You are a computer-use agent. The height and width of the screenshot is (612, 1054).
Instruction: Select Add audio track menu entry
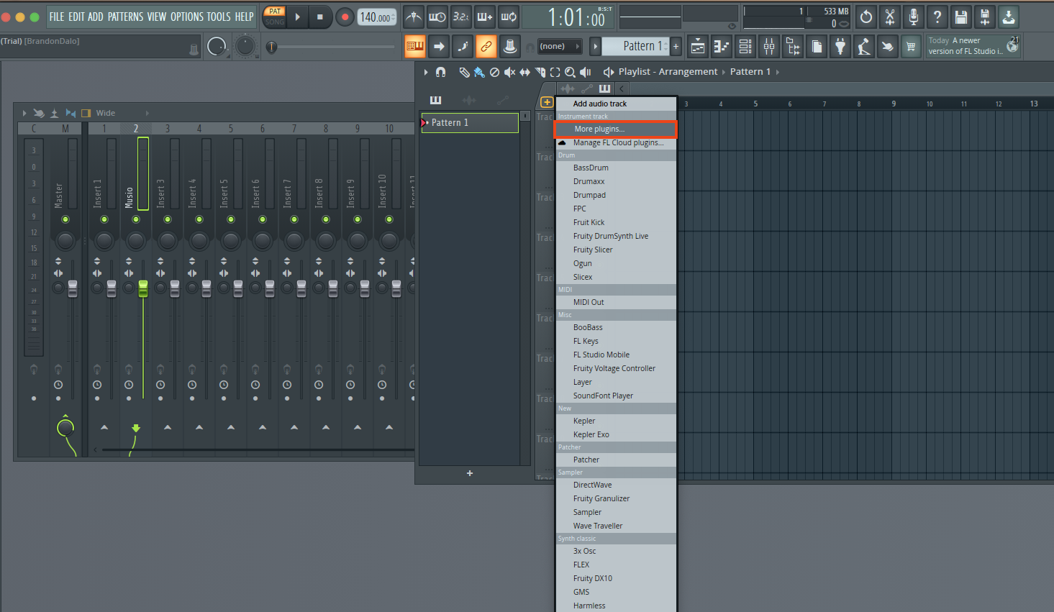(616, 104)
